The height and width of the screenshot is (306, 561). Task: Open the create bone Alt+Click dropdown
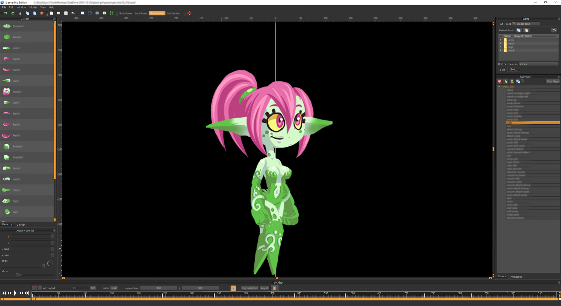(526, 24)
